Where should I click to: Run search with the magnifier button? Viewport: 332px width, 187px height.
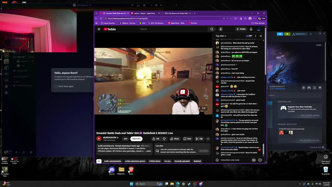tap(212, 29)
